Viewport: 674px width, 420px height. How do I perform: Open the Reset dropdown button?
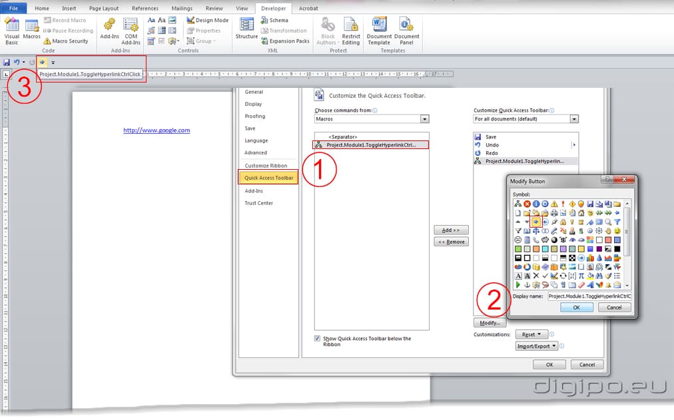pyautogui.click(x=531, y=334)
